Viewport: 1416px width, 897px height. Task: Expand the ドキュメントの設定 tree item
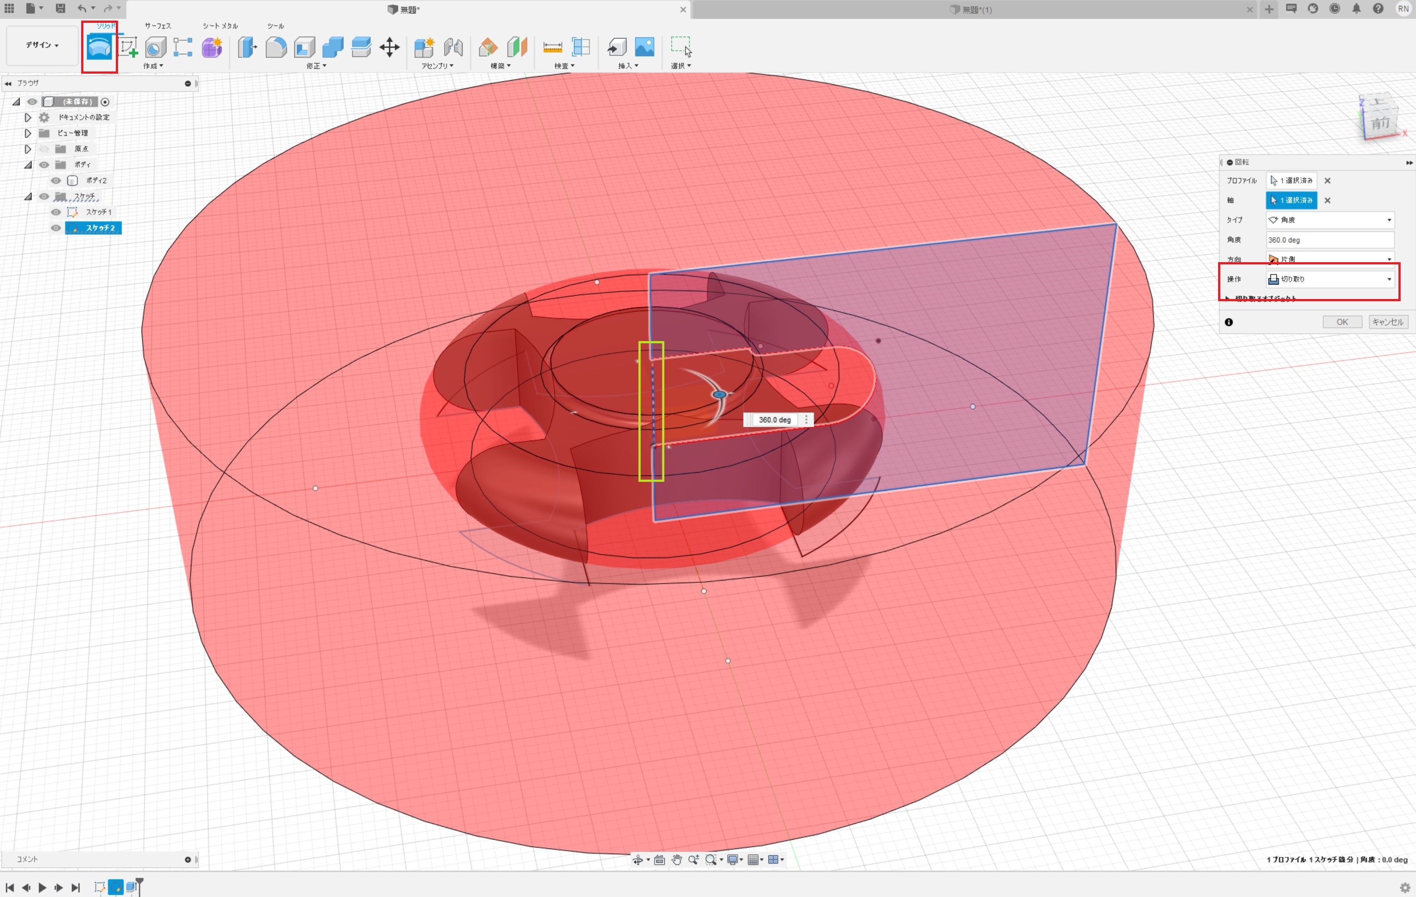click(28, 117)
